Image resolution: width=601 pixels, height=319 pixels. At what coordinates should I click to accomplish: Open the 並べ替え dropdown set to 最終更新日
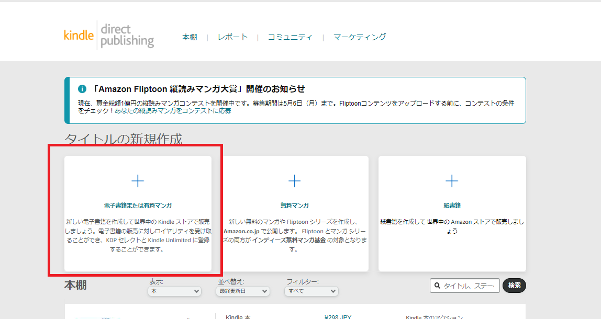242,291
